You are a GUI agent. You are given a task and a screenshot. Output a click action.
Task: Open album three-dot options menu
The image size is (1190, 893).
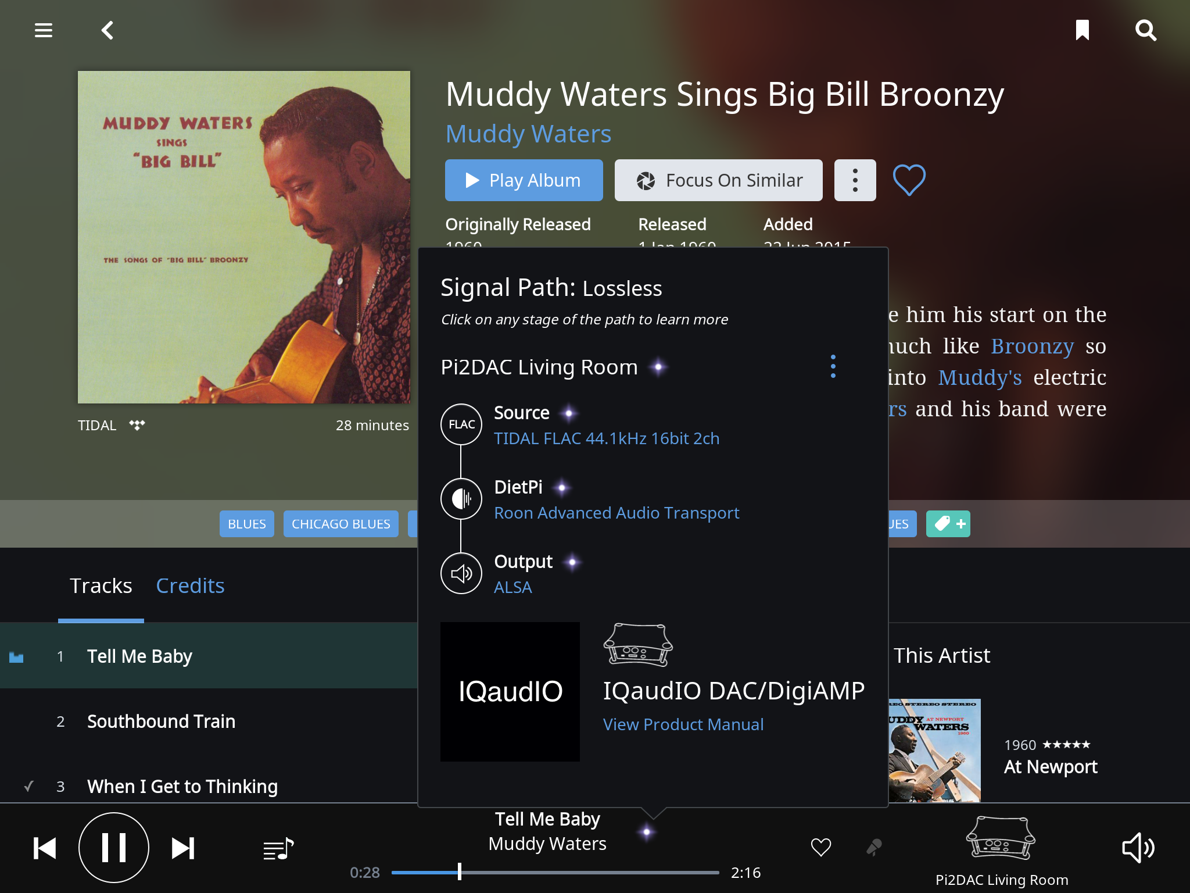click(x=855, y=180)
